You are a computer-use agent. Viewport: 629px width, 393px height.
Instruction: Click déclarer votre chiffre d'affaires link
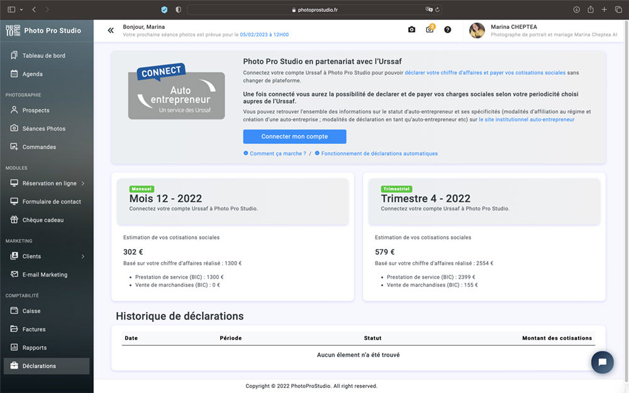tap(485, 72)
